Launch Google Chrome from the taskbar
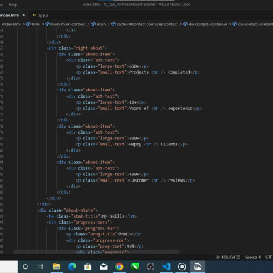The height and width of the screenshot is (273, 273). (x=119, y=267)
